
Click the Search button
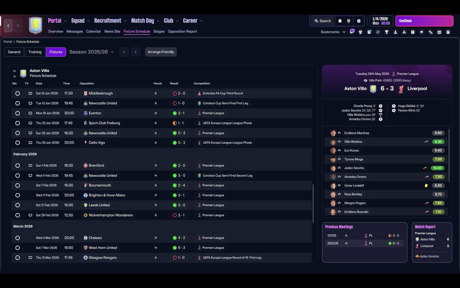pos(322,21)
